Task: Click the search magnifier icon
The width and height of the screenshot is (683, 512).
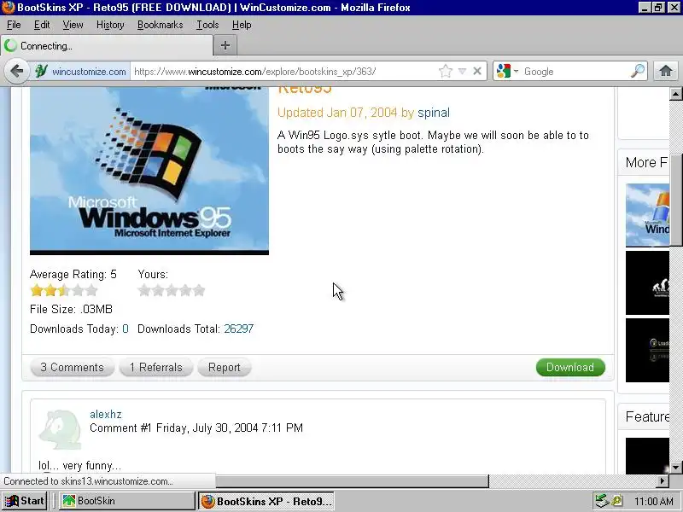Action: pyautogui.click(x=637, y=71)
